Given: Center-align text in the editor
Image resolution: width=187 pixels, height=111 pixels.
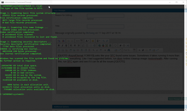Looking at the screenshot, I should click(x=75, y=46).
